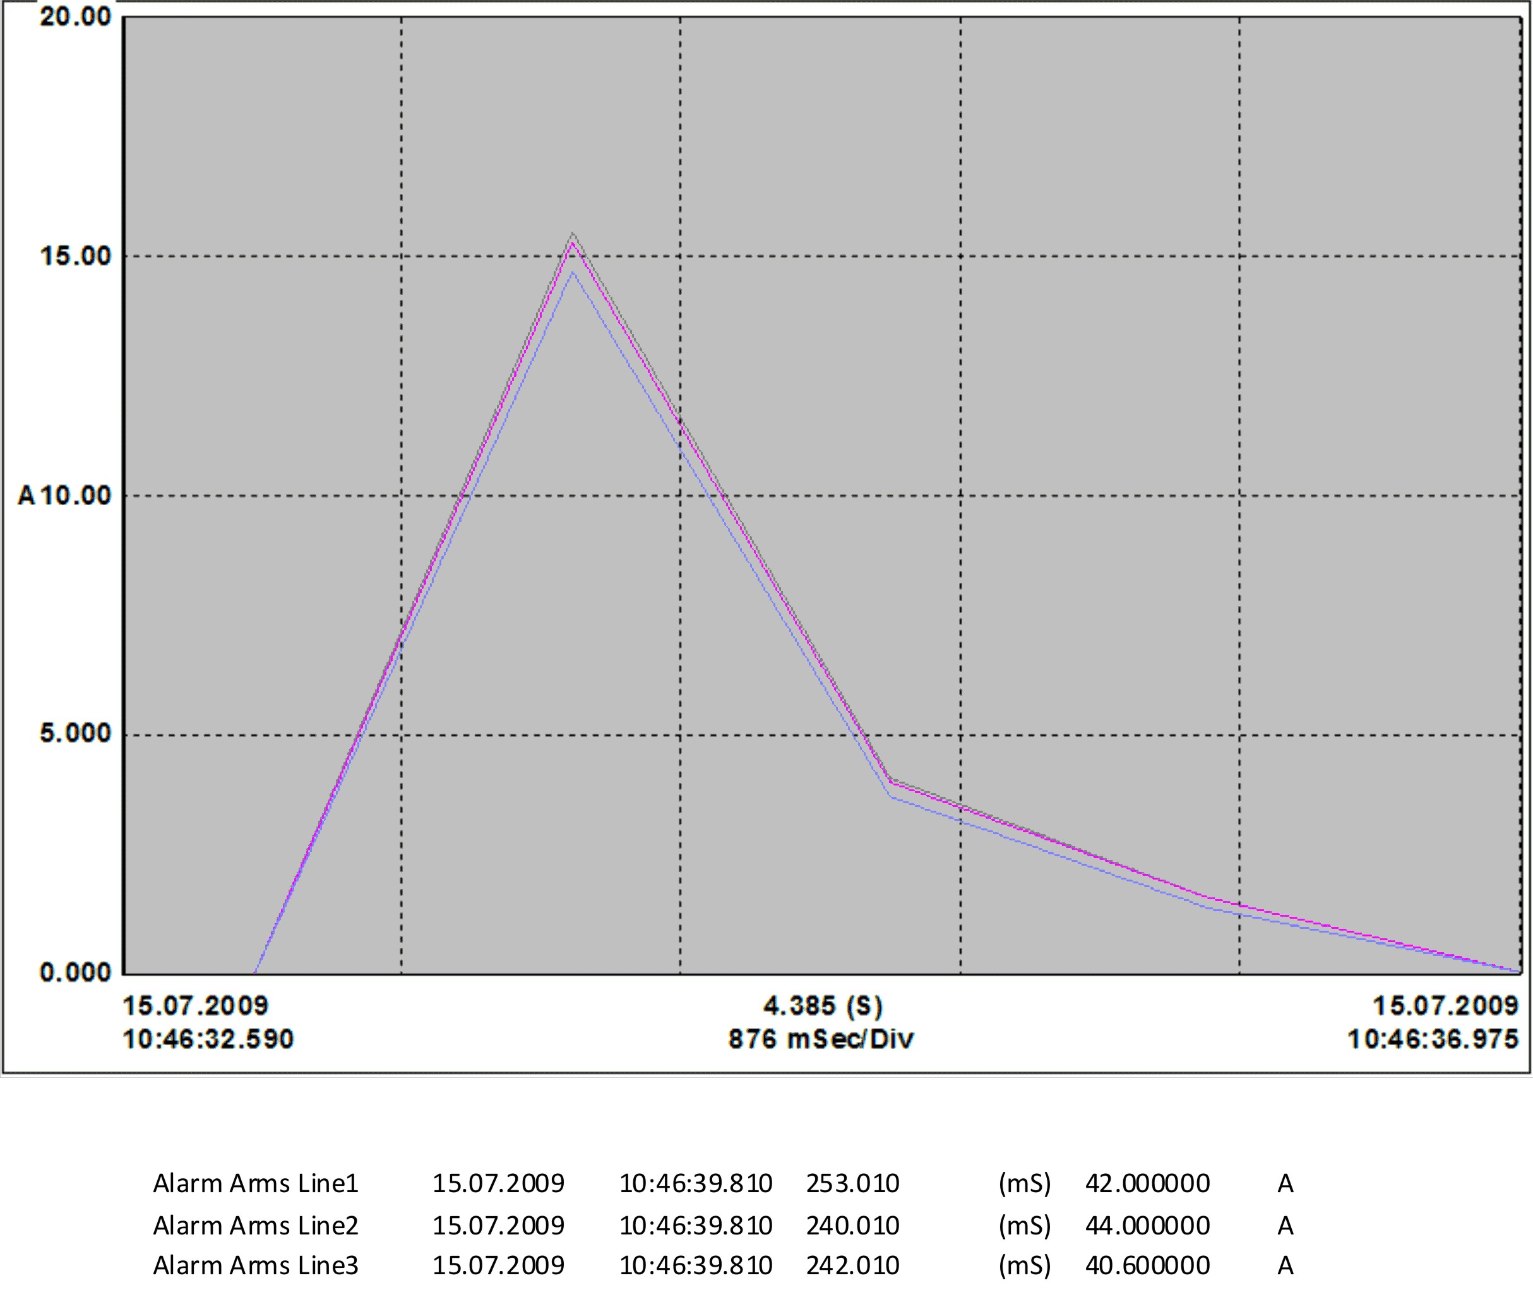This screenshot has width=1533, height=1314.
Task: Click the 240.010 value in Line2 row
Action: click(x=853, y=1226)
